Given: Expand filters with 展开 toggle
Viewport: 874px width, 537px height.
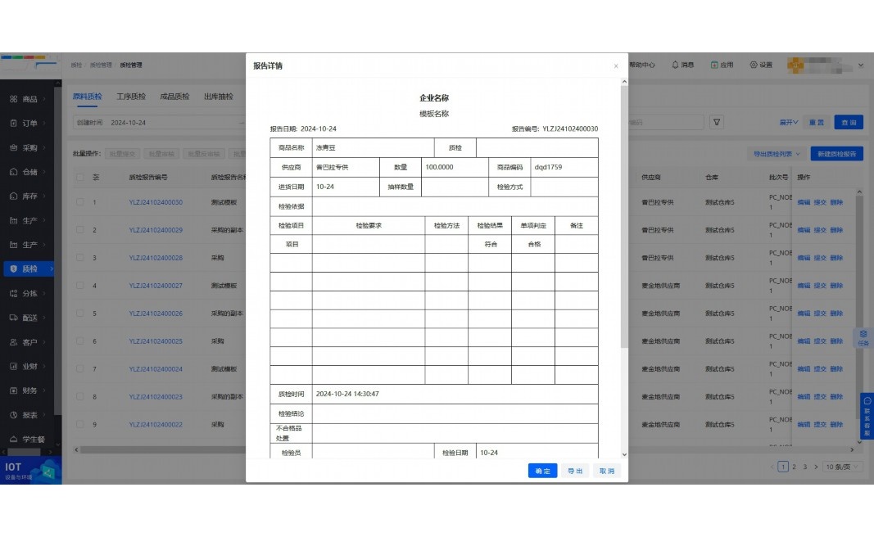Looking at the screenshot, I should tap(788, 122).
